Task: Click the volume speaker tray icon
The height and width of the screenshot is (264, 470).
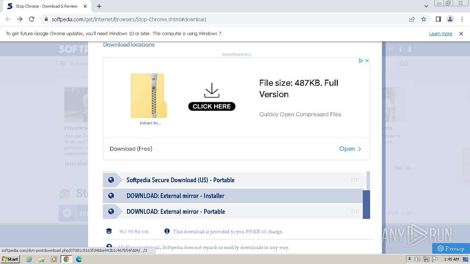Action: [x=417, y=259]
